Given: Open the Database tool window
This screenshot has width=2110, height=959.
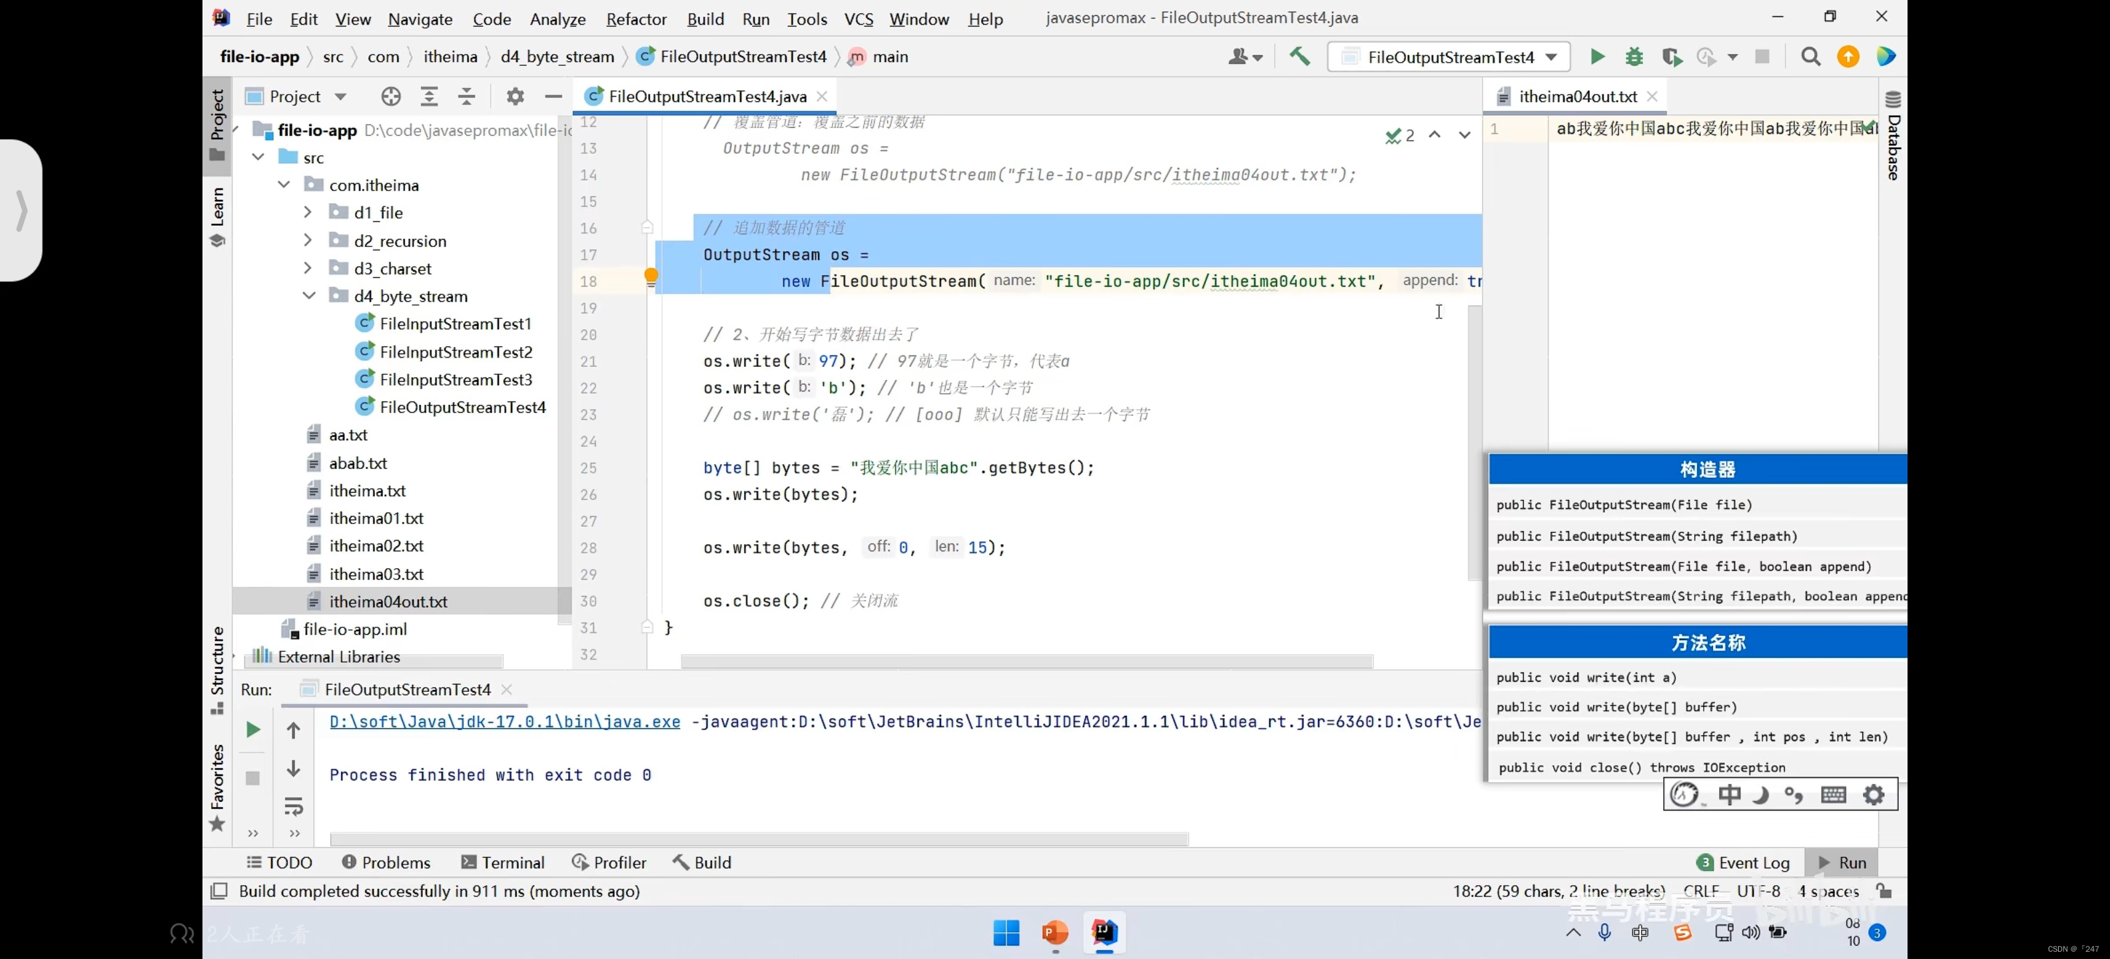Looking at the screenshot, I should (x=1893, y=135).
